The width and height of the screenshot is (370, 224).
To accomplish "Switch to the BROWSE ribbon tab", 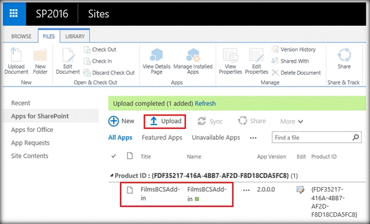I will [21, 36].
